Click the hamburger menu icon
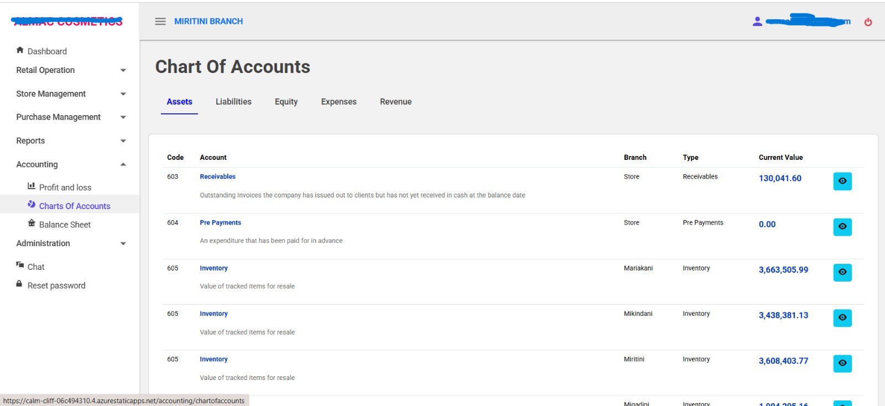The width and height of the screenshot is (885, 406). [160, 22]
